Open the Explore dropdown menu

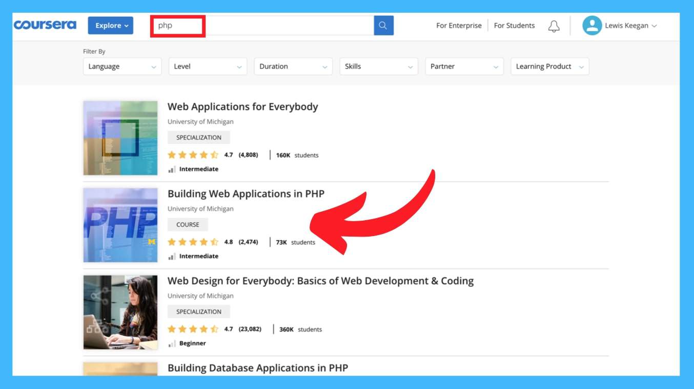[x=111, y=26]
